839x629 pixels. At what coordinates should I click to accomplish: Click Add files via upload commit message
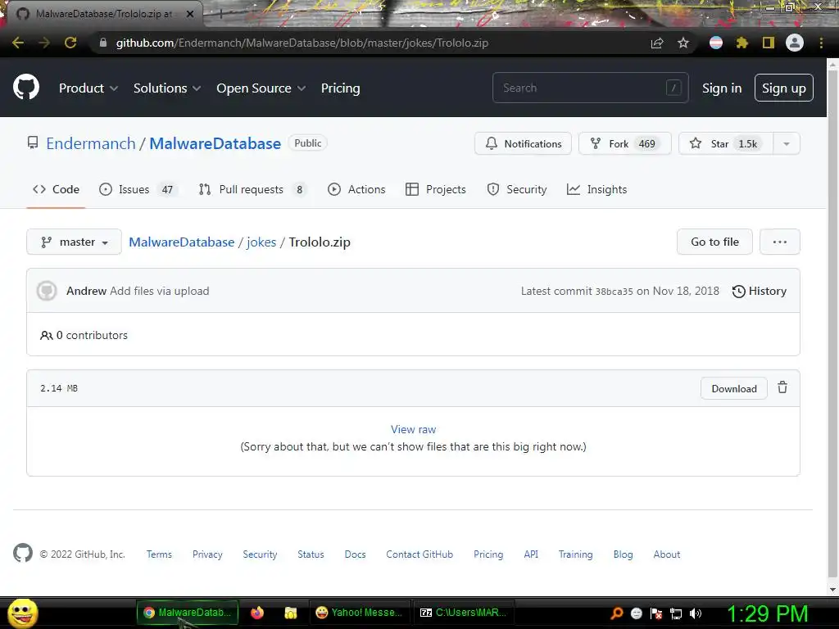coord(160,291)
